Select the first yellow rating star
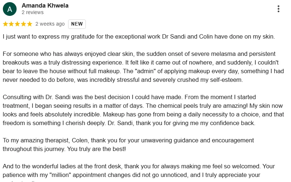Screen dimensions: 291x182 coord(5,24)
